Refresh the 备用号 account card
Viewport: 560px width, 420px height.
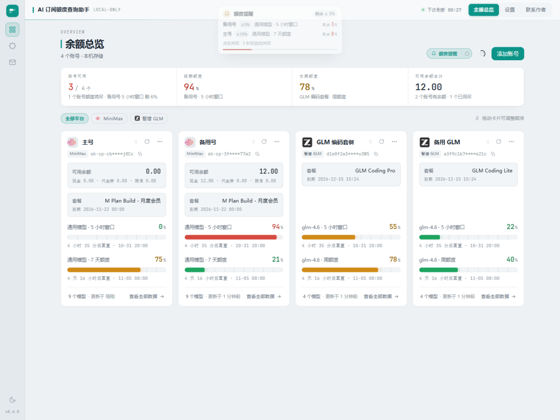pos(264,142)
